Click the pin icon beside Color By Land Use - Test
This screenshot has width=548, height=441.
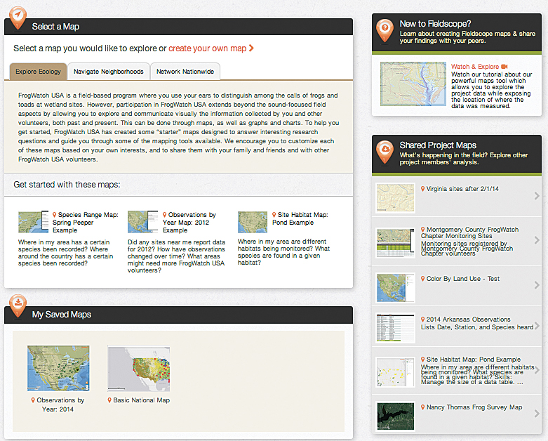[x=422, y=278]
